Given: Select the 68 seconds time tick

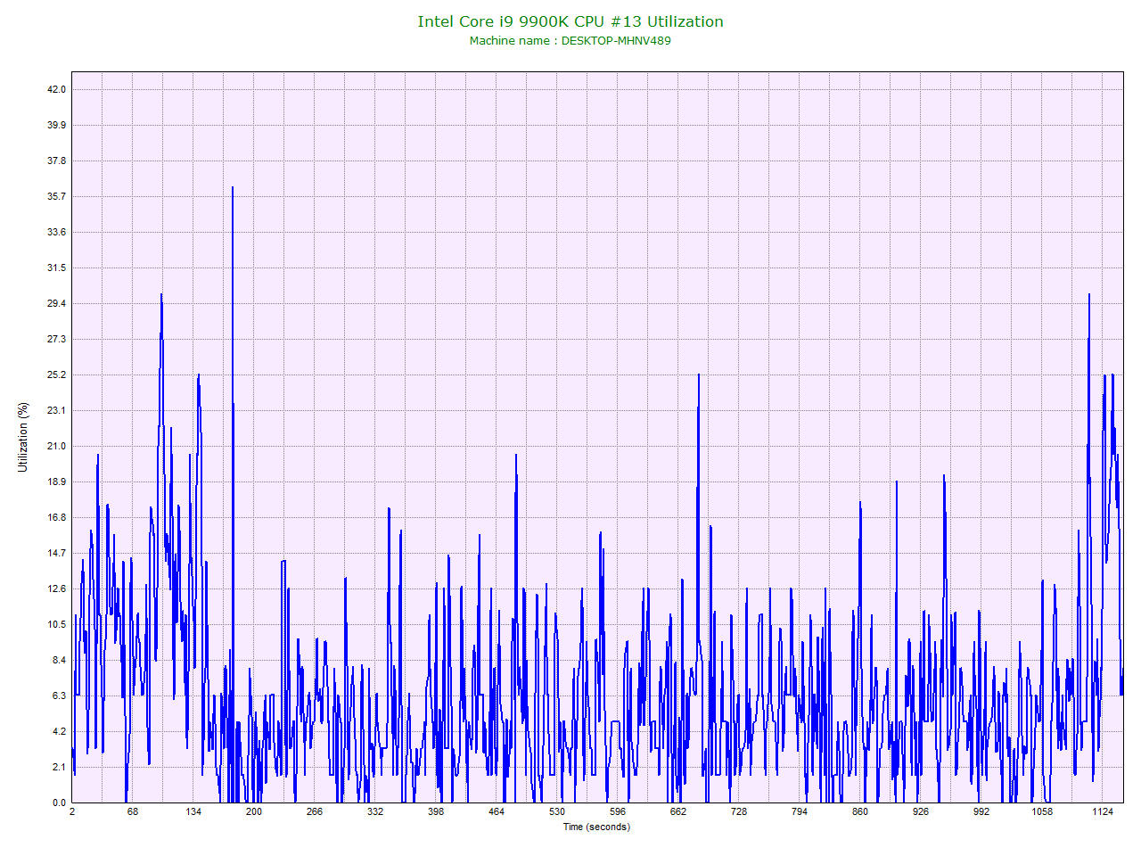Looking at the screenshot, I should (133, 811).
